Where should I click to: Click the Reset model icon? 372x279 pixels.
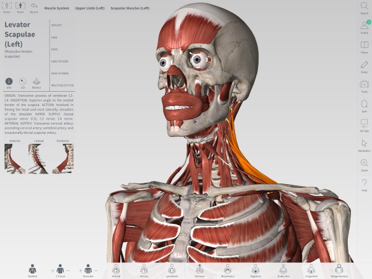20,7
